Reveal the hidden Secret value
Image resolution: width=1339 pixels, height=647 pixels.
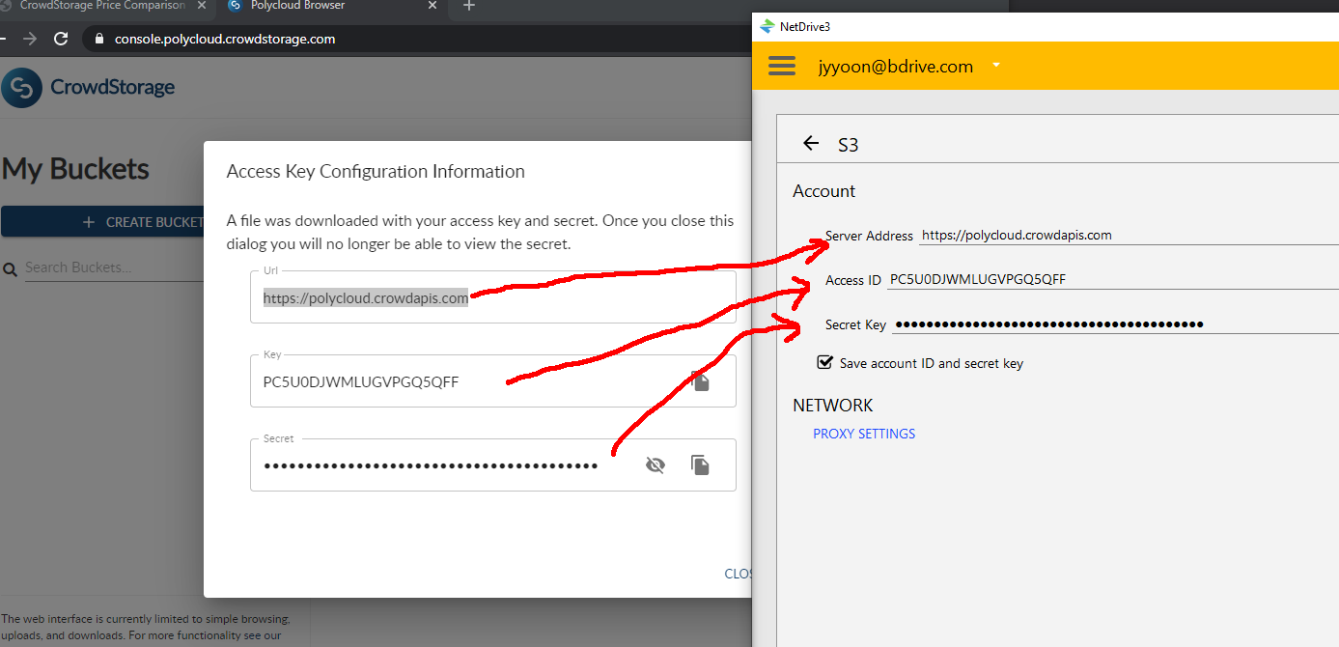[656, 465]
